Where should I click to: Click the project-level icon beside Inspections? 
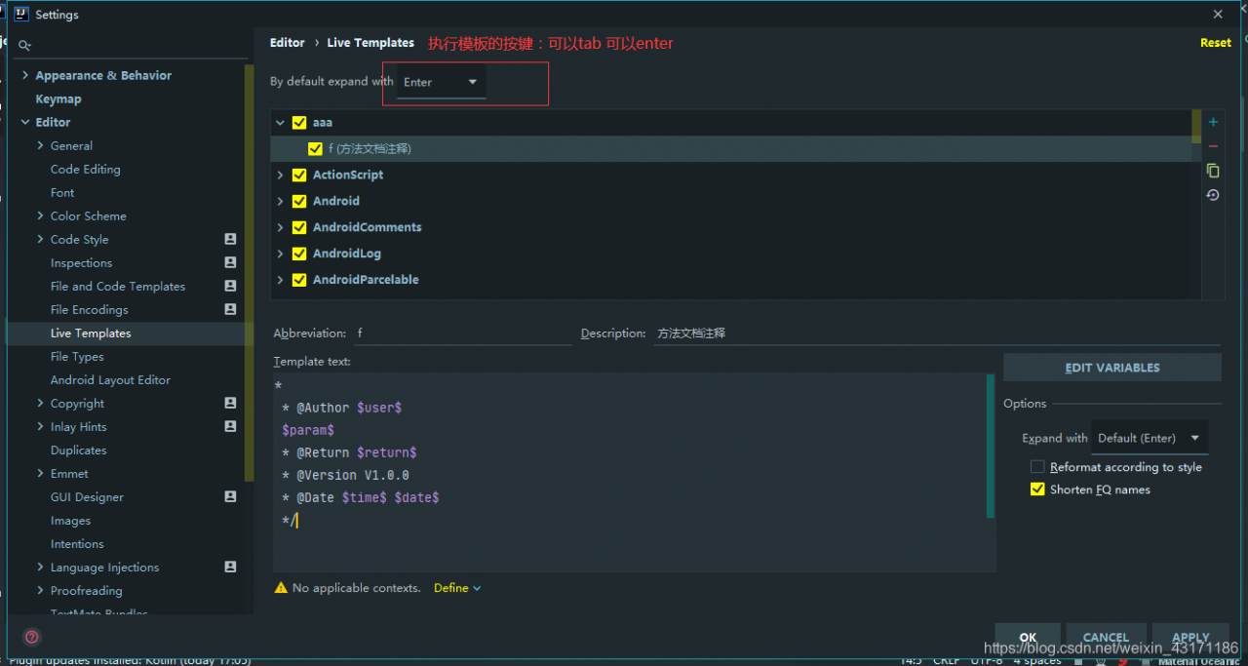click(x=230, y=262)
